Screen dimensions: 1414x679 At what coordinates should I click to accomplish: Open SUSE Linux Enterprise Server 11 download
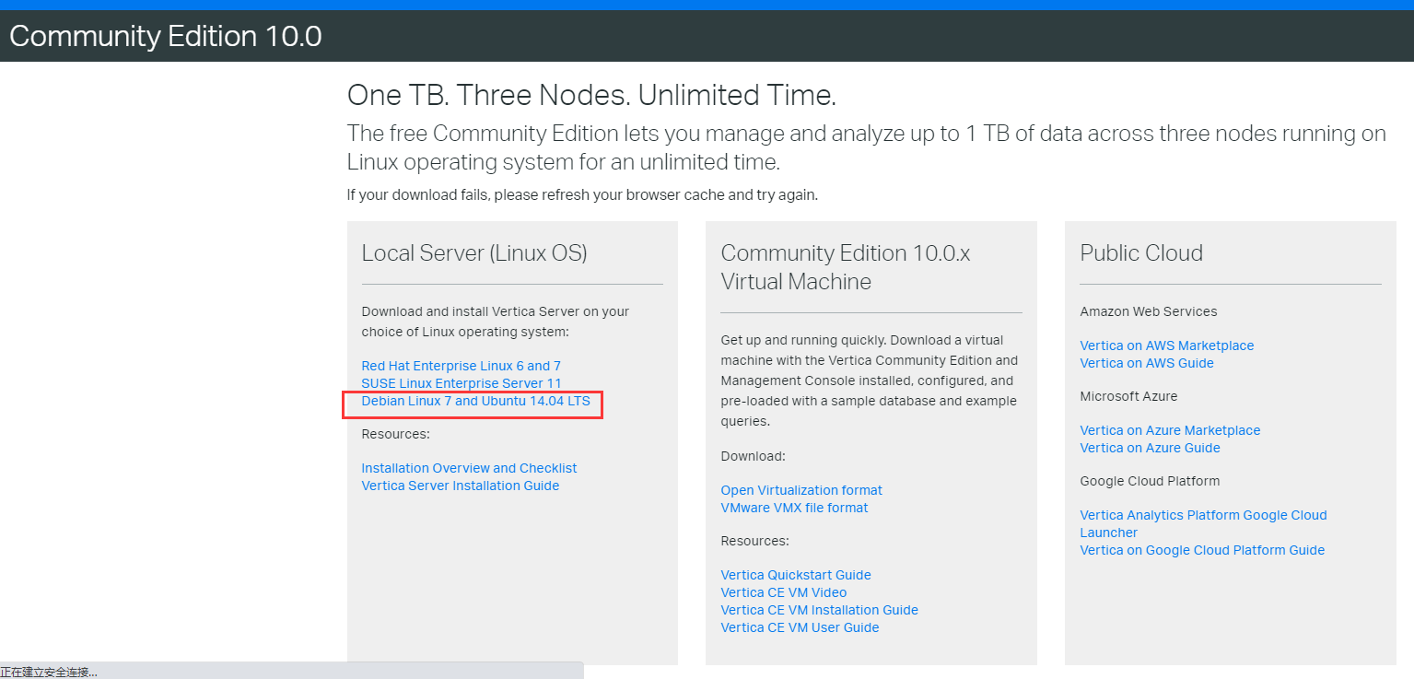click(x=461, y=383)
